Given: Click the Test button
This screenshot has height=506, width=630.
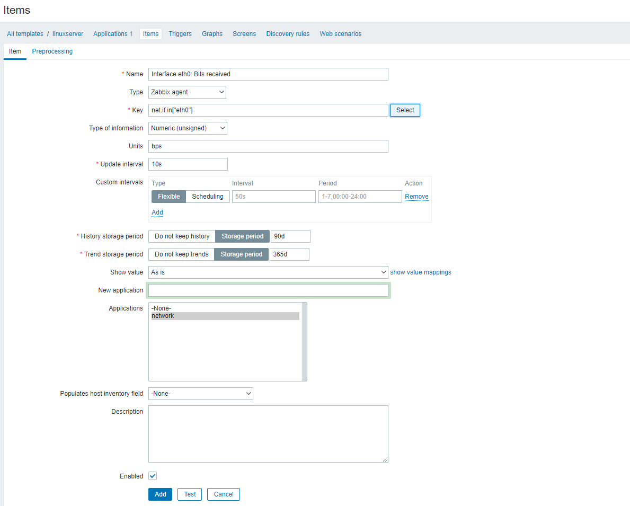Looking at the screenshot, I should pyautogui.click(x=190, y=494).
